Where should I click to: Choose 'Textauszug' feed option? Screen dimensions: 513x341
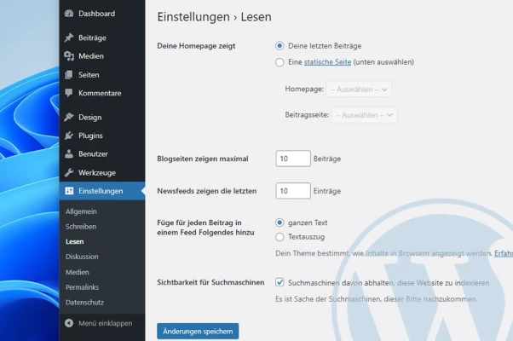pyautogui.click(x=280, y=237)
